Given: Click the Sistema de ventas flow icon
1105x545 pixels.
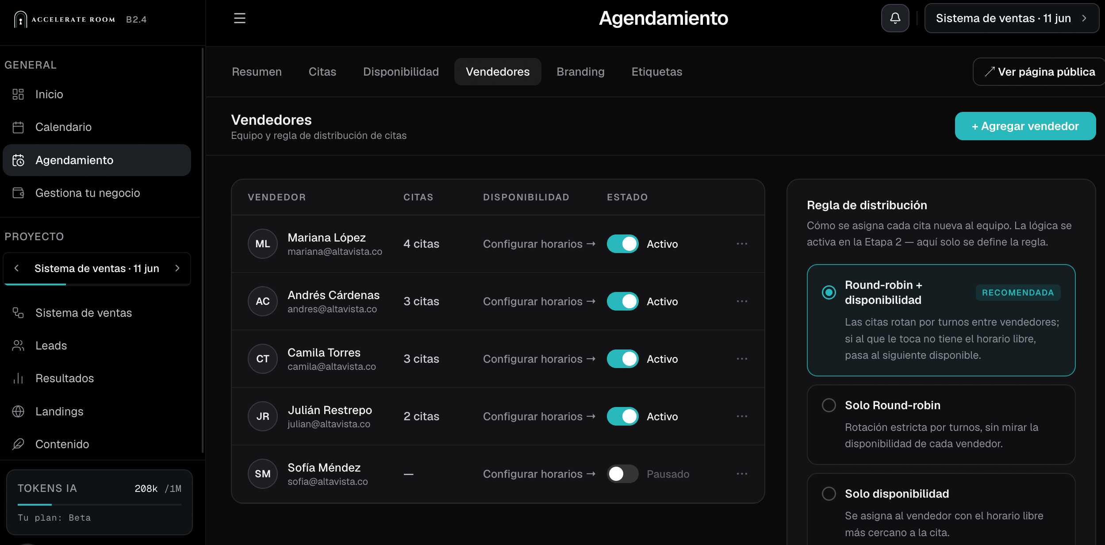Looking at the screenshot, I should [18, 313].
